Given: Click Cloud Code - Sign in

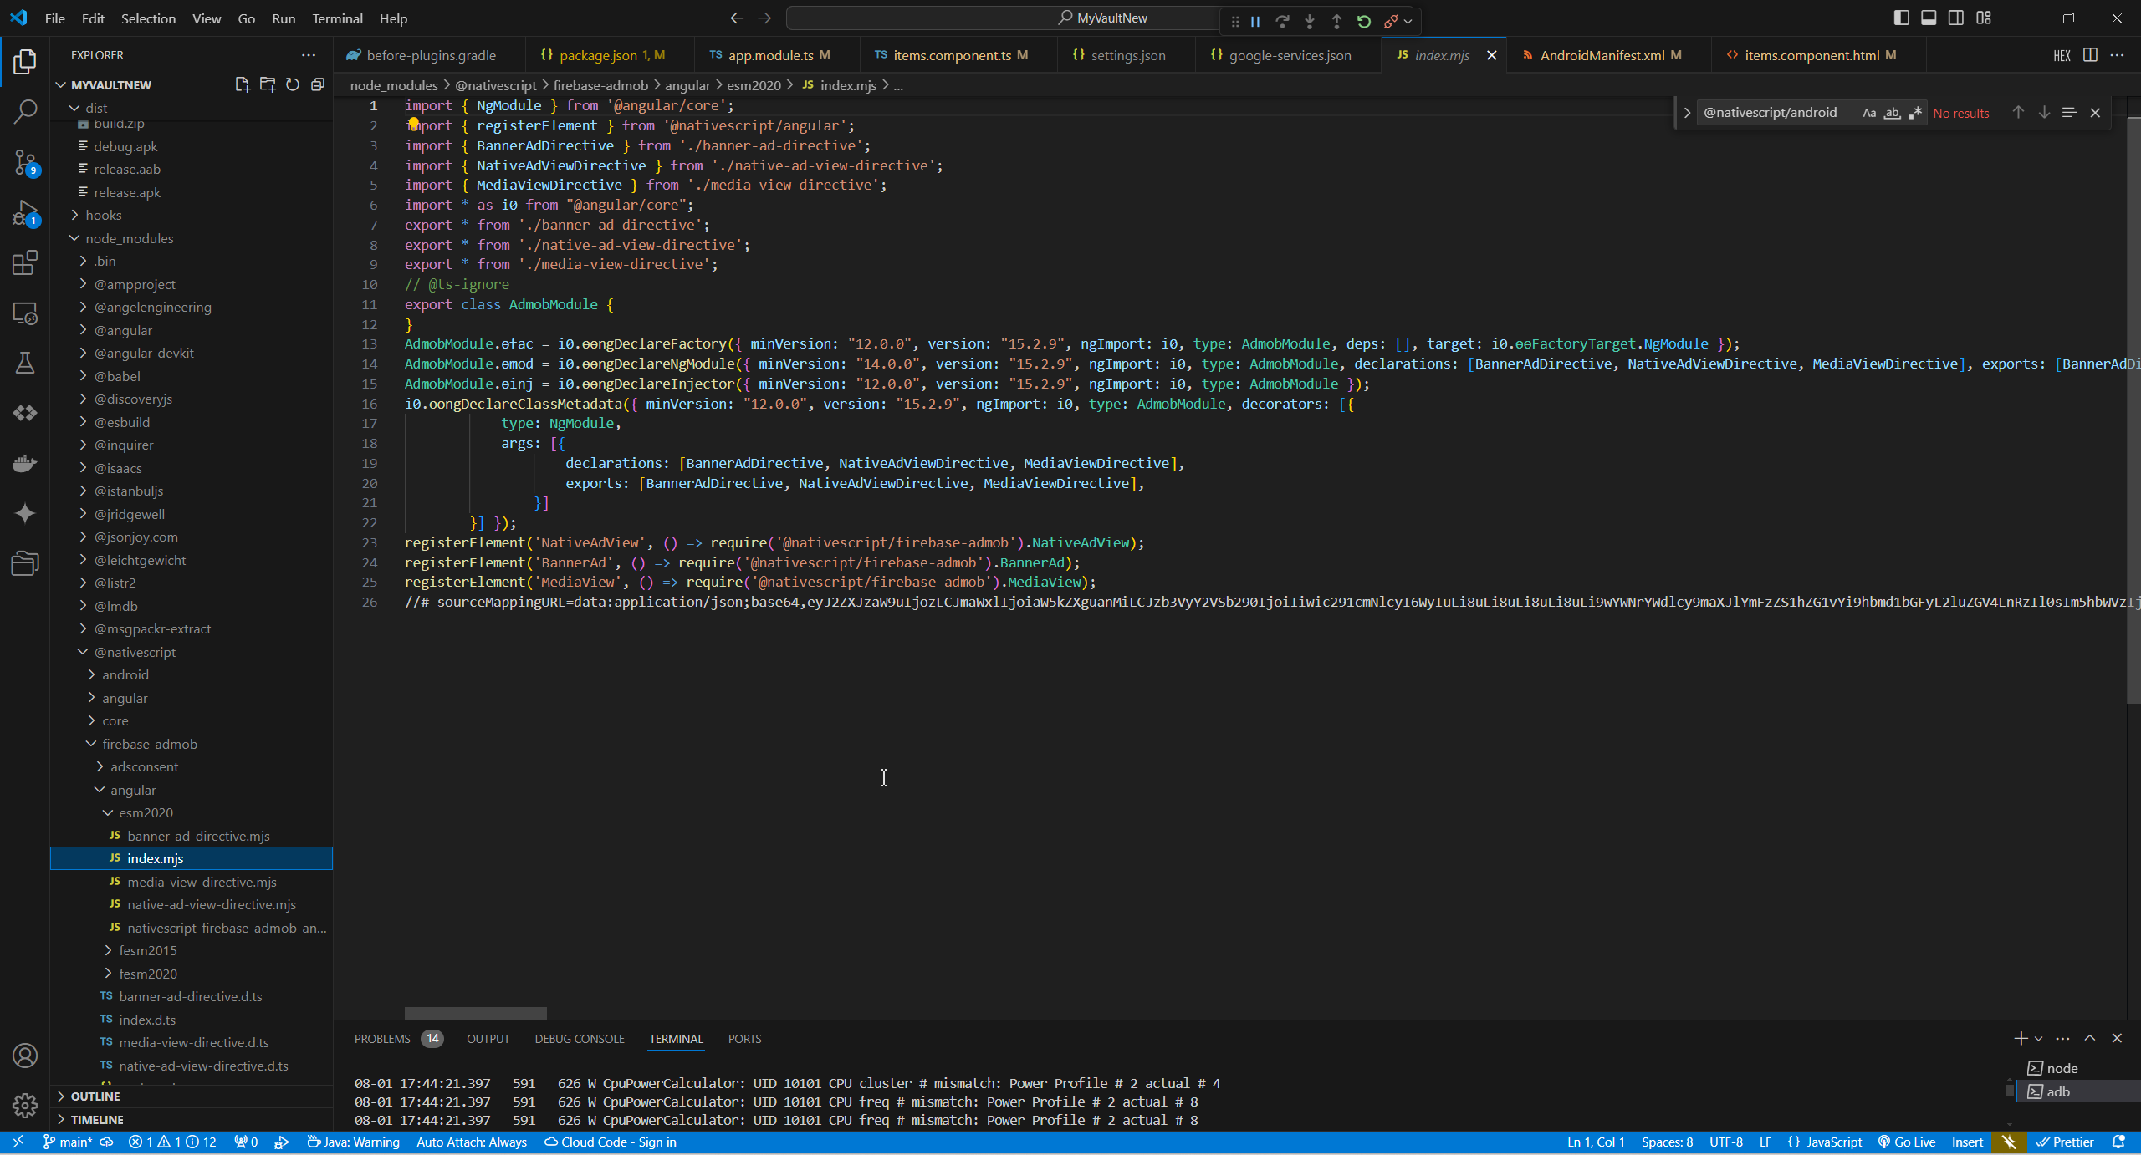Looking at the screenshot, I should [611, 1142].
